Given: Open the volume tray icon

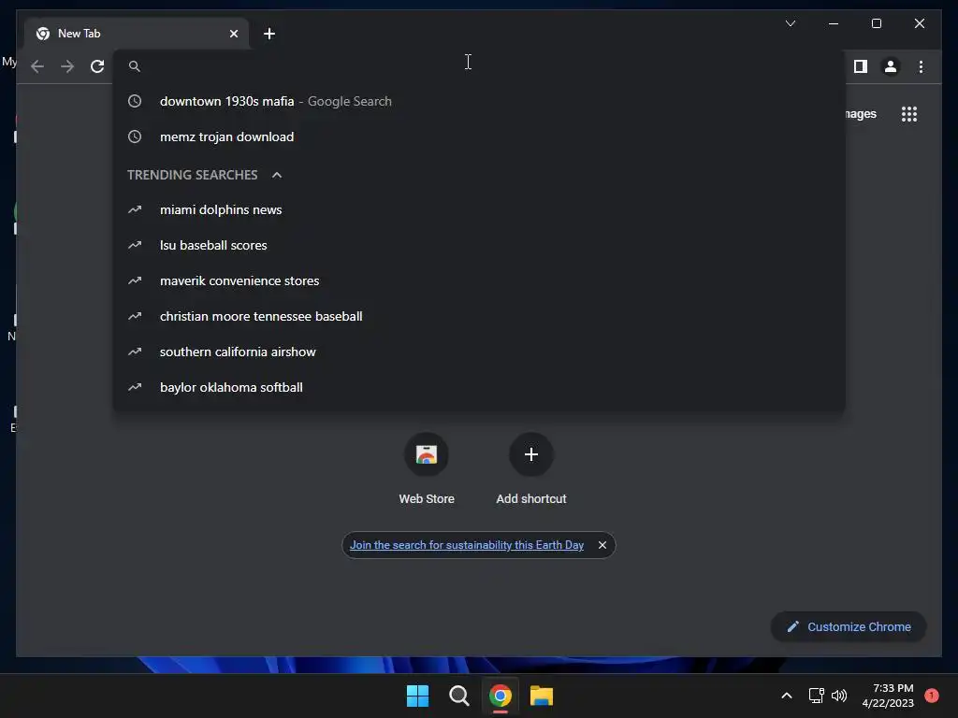Looking at the screenshot, I should [x=839, y=696].
